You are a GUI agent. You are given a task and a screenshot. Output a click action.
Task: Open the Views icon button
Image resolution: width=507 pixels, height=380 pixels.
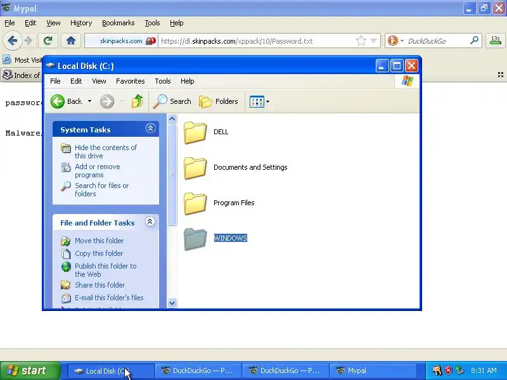click(257, 101)
